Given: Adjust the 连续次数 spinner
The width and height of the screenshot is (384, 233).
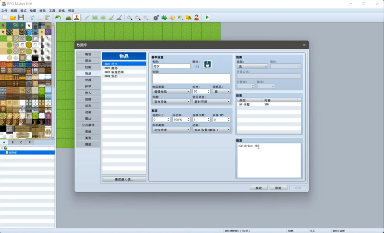Looking at the screenshot, I should [x=209, y=120].
